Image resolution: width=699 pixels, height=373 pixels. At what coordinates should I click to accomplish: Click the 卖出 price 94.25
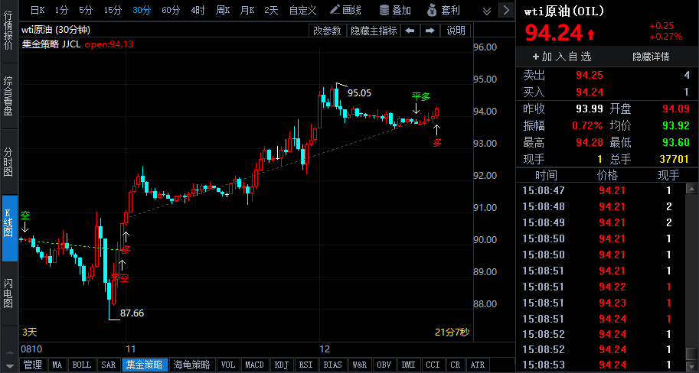coord(589,75)
